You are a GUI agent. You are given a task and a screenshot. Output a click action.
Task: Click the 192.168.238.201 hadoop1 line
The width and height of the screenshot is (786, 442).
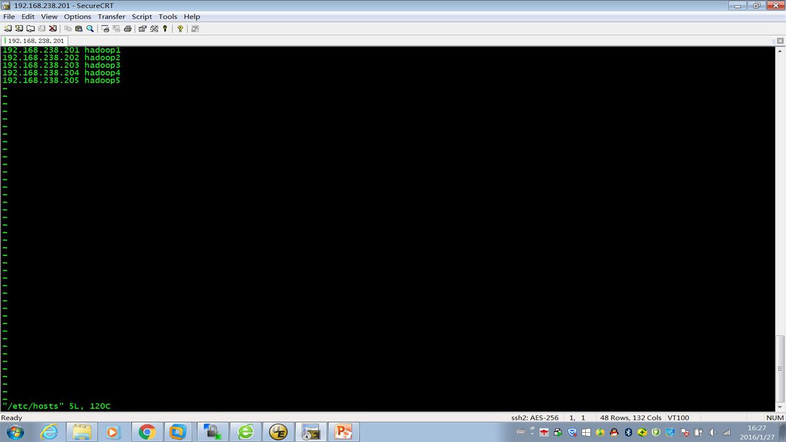[61, 50]
